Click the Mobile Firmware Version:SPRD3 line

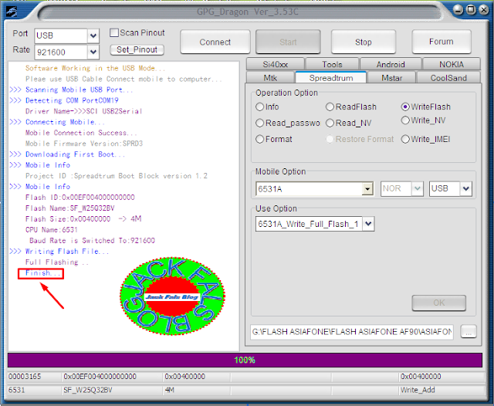(x=84, y=144)
